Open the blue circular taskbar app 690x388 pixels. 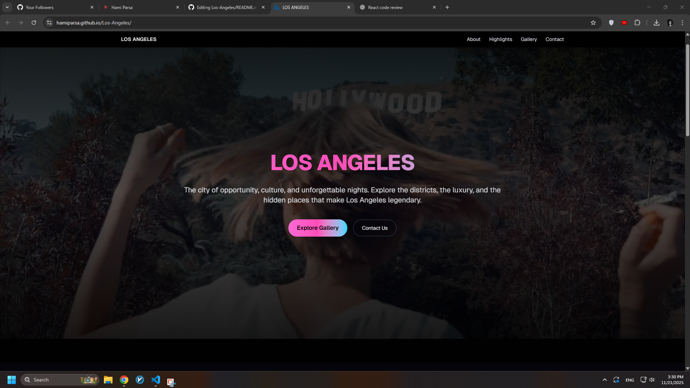click(x=140, y=380)
